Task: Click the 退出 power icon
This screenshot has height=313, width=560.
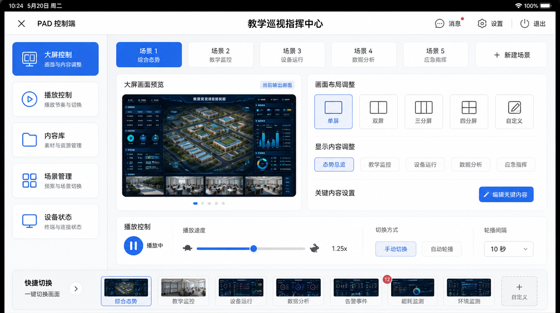Action: click(x=524, y=24)
